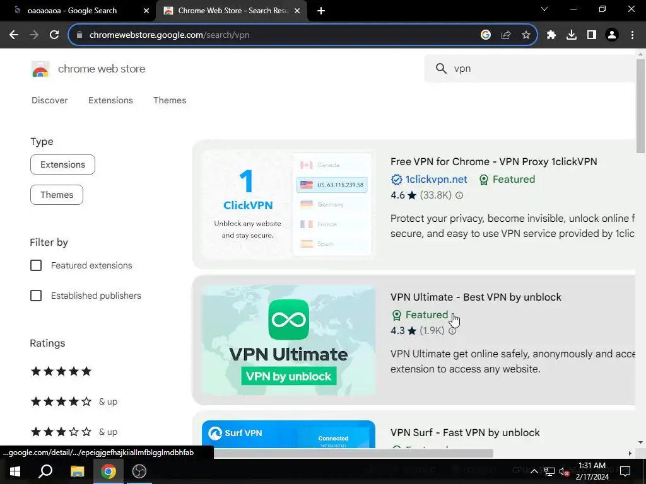
Task: Open VPN Ultimate - Best VPN listing
Action: (476, 297)
